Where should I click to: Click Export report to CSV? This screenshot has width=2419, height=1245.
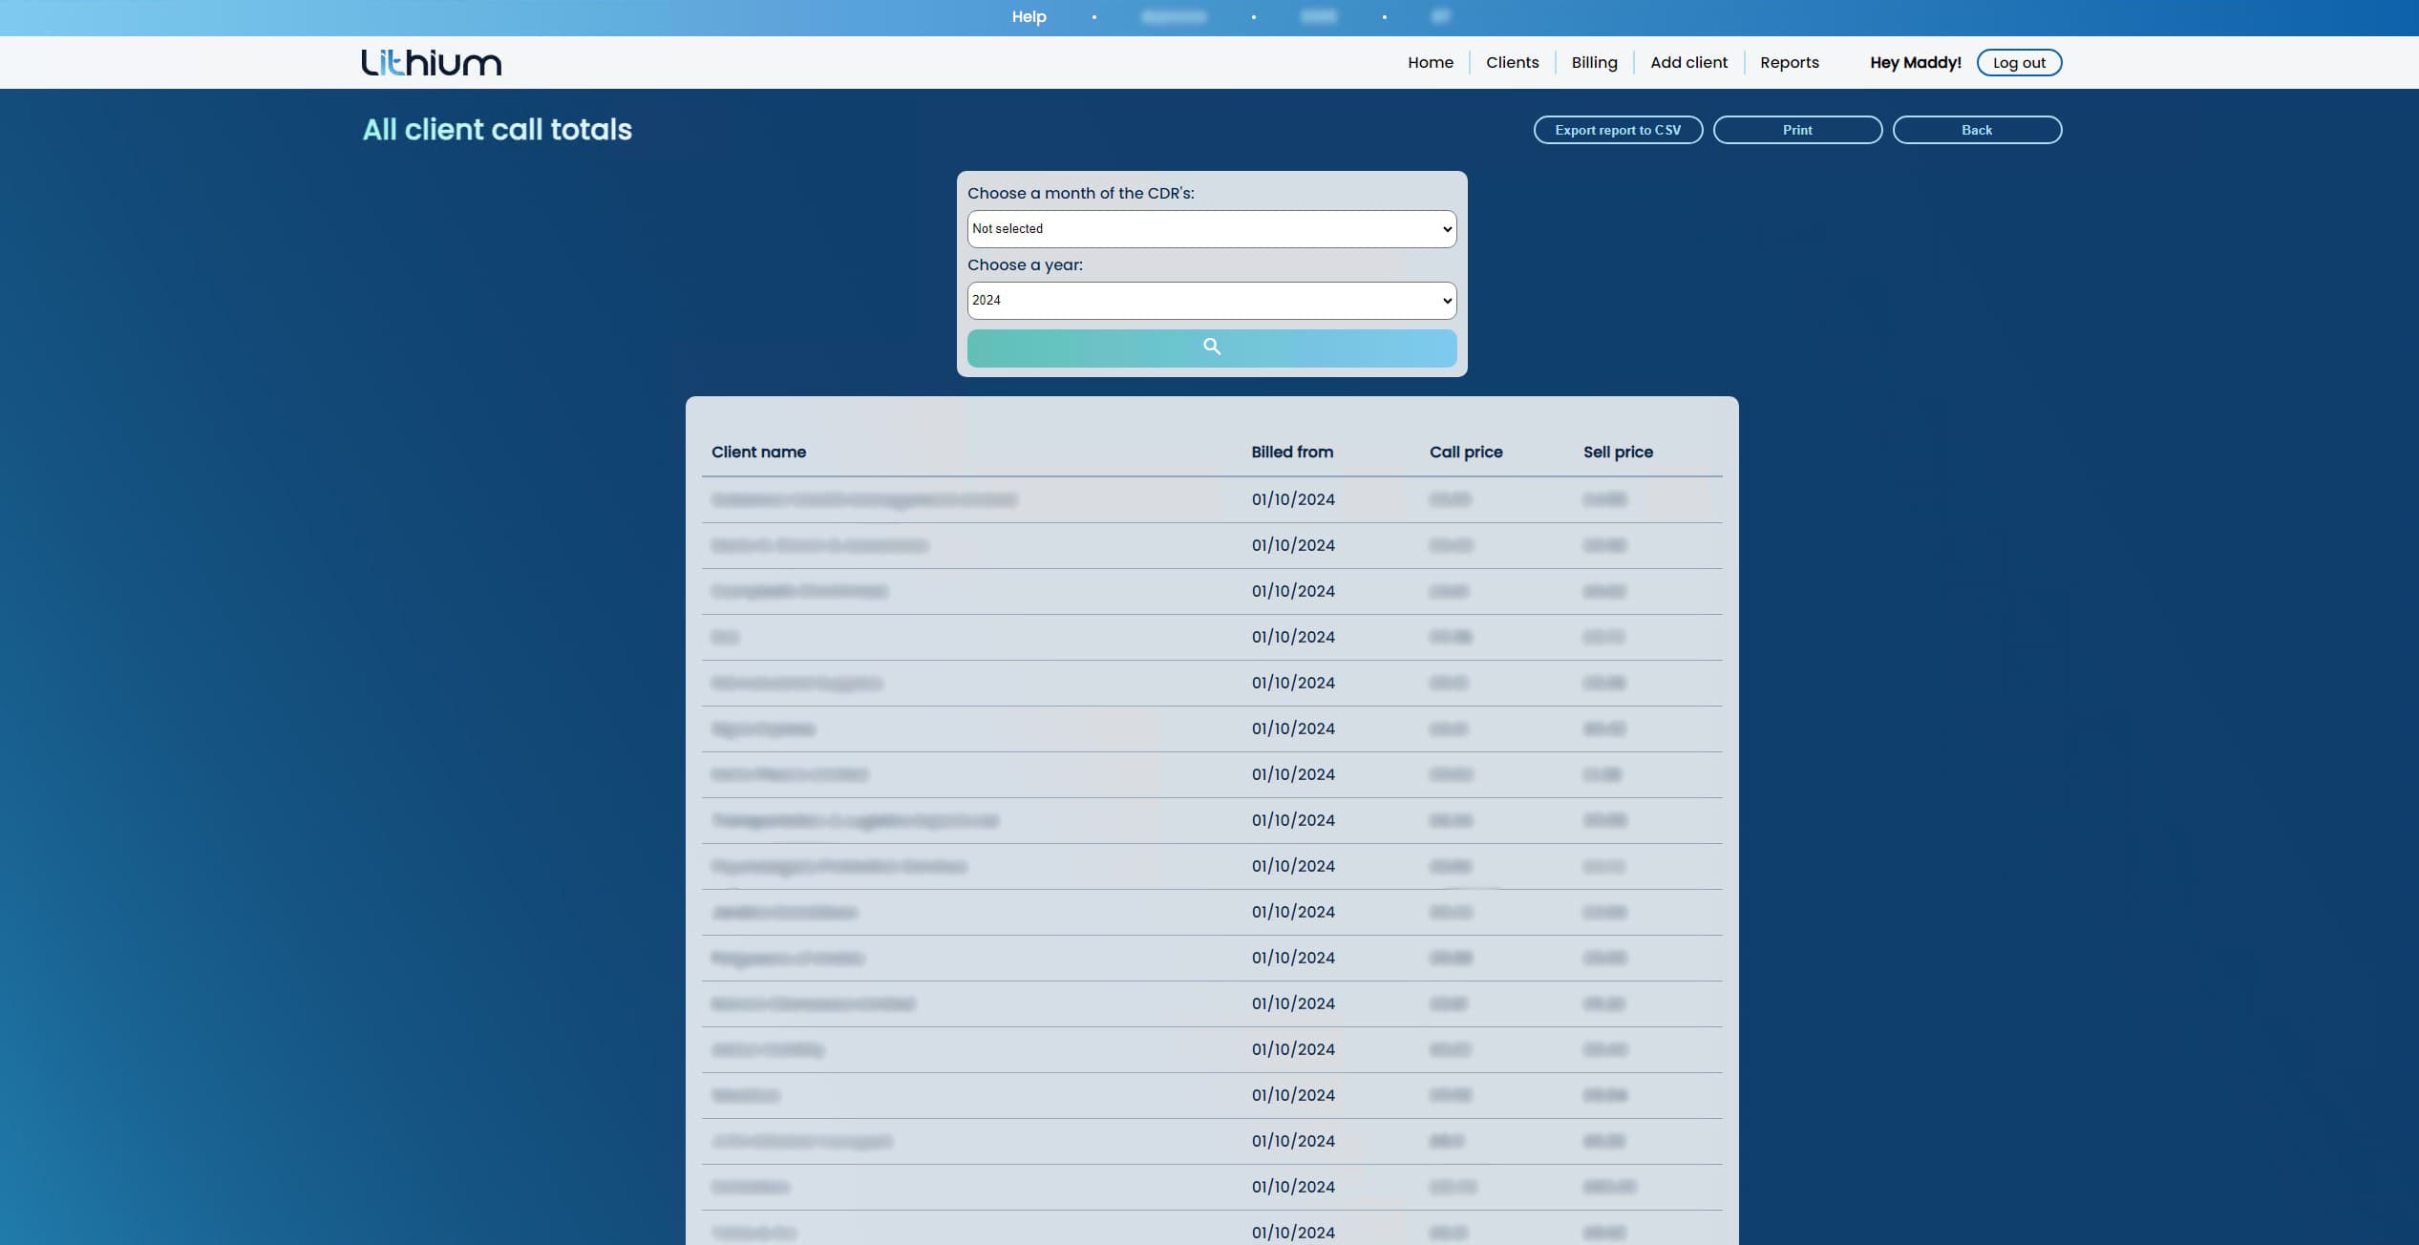click(x=1617, y=130)
